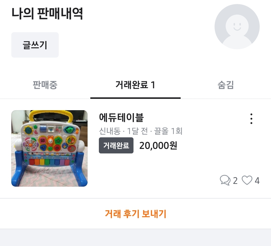Tap the heart likes icon
271x246 pixels.
pos(247,180)
